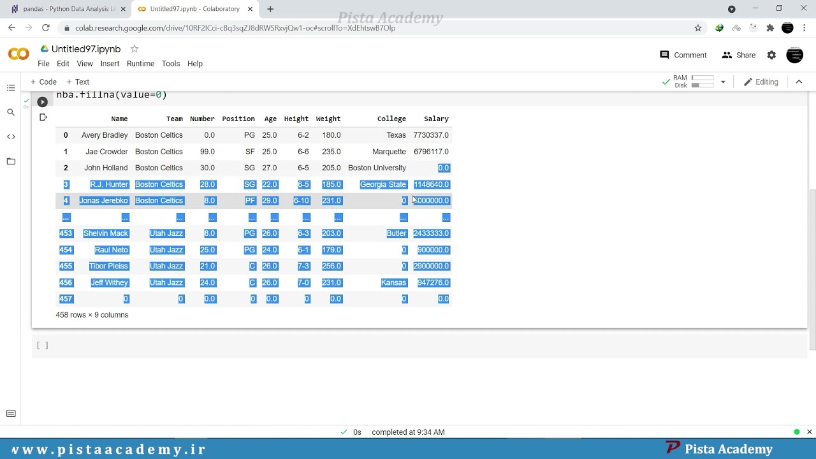Click the Jonas Jerebko name cell

104,201
